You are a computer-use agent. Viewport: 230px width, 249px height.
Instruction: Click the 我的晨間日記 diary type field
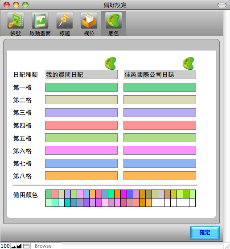[x=82, y=75]
